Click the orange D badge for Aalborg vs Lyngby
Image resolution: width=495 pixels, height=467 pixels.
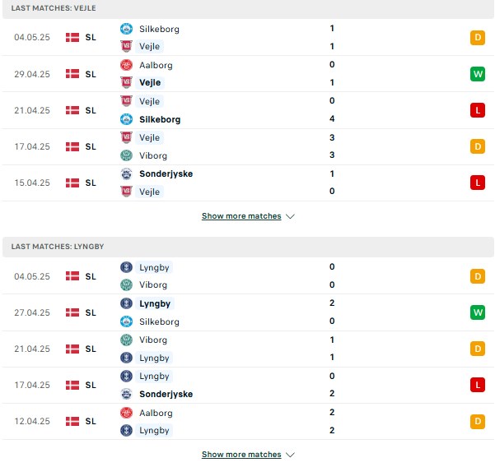(478, 421)
